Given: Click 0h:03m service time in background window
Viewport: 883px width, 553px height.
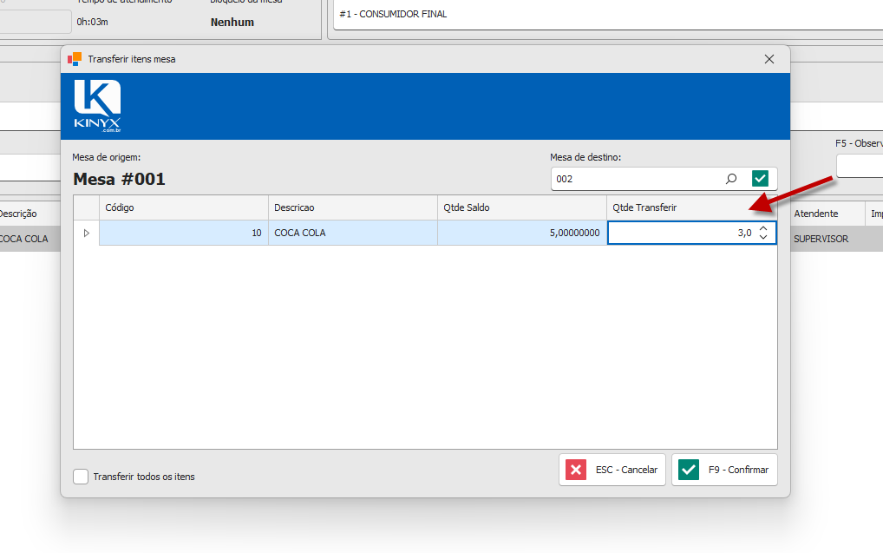Looking at the screenshot, I should pyautogui.click(x=92, y=22).
